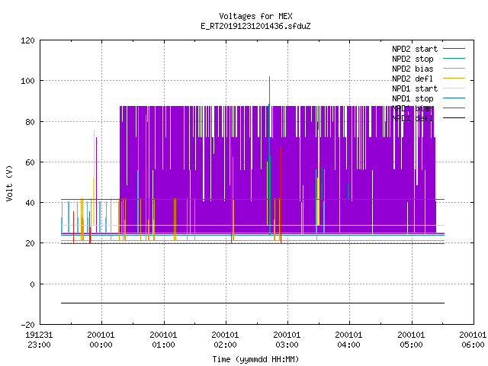Click the green NPD2 stop legend line
This screenshot has width=488, height=366.
coord(454,58)
